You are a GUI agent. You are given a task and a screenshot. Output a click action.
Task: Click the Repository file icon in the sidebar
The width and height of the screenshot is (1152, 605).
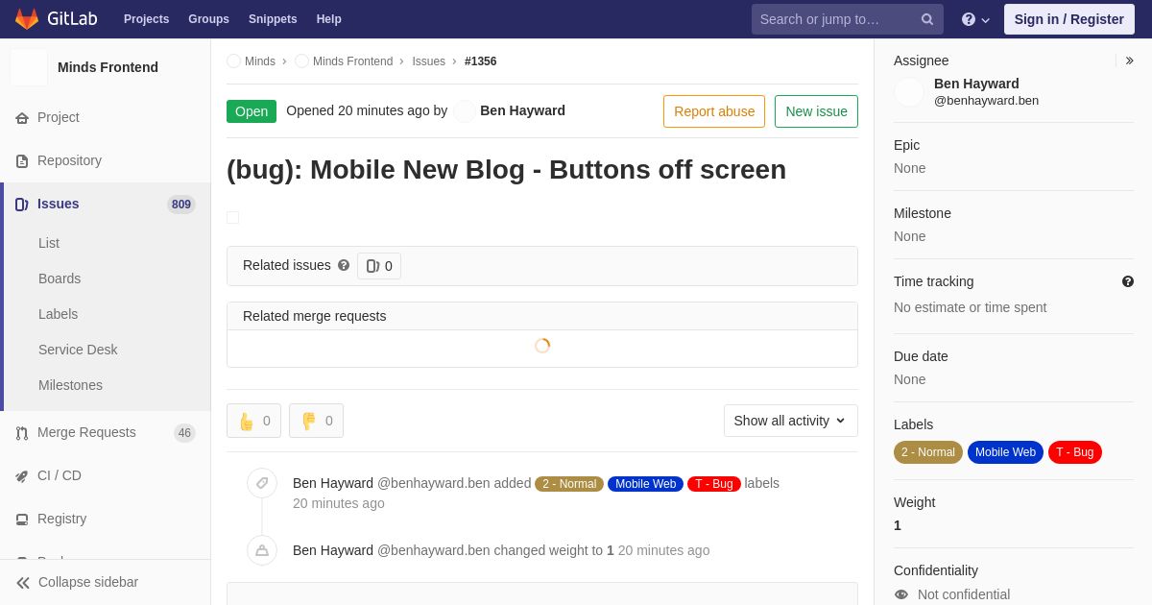tap(22, 161)
